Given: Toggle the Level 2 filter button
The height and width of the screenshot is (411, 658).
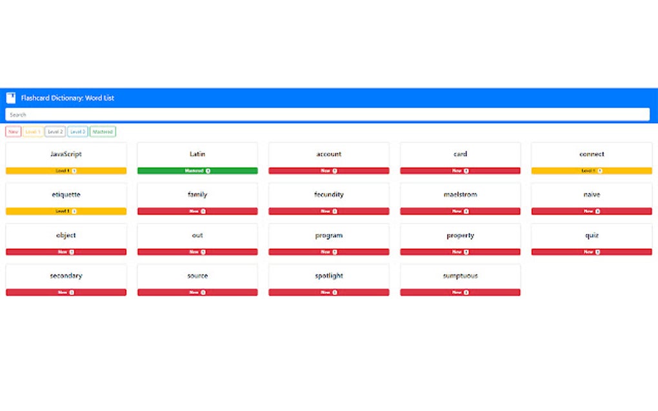Looking at the screenshot, I should (55, 131).
